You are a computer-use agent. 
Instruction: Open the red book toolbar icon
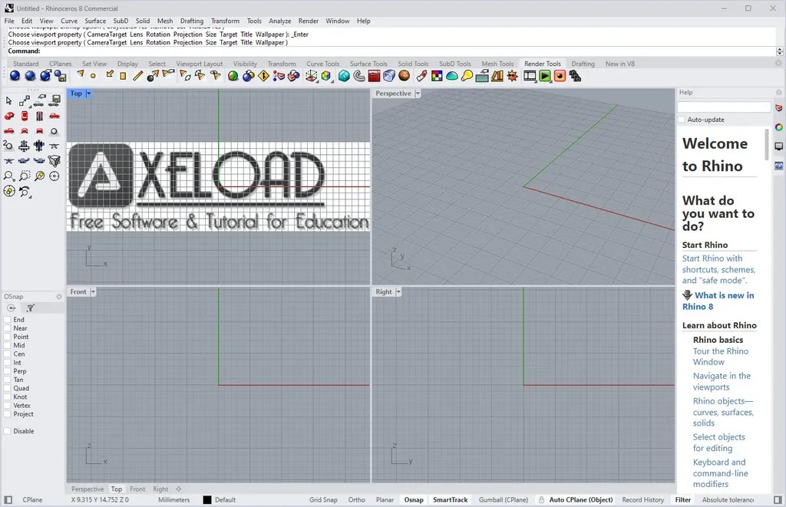[374, 76]
